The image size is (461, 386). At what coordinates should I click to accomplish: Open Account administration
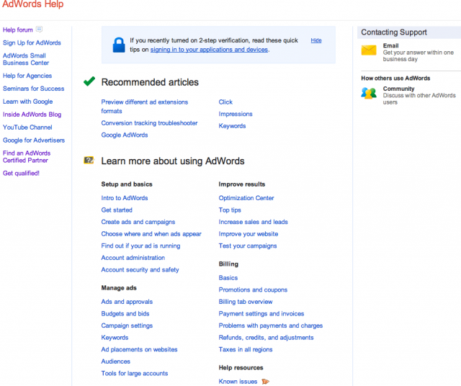coord(133,258)
